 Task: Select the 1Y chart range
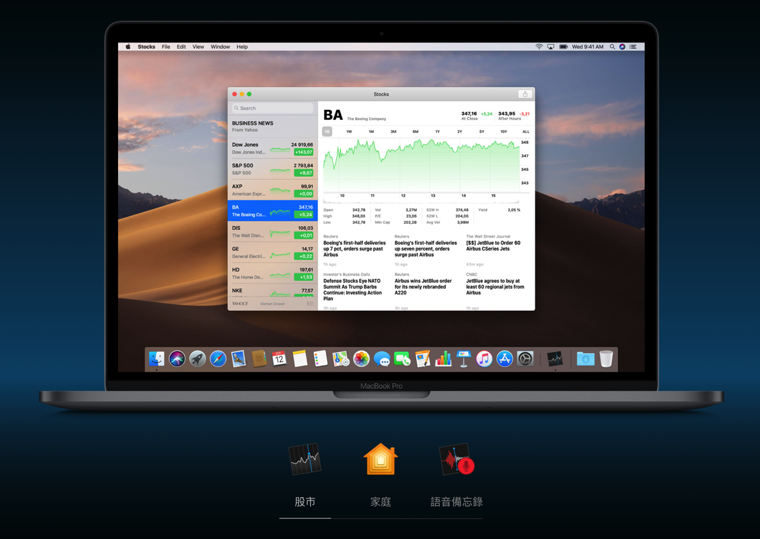point(437,131)
